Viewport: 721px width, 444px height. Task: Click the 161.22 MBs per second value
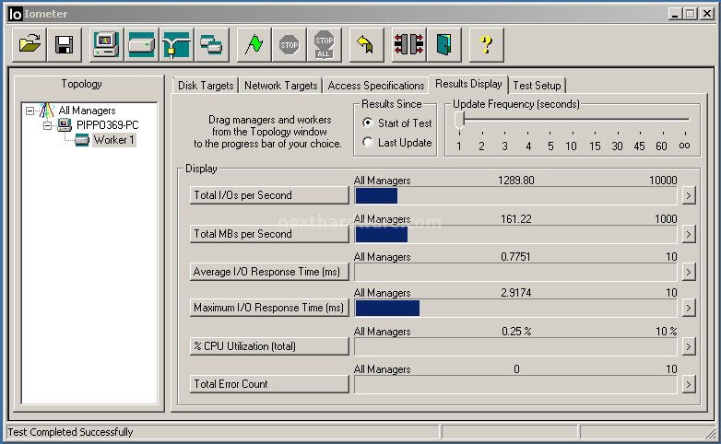click(x=516, y=219)
